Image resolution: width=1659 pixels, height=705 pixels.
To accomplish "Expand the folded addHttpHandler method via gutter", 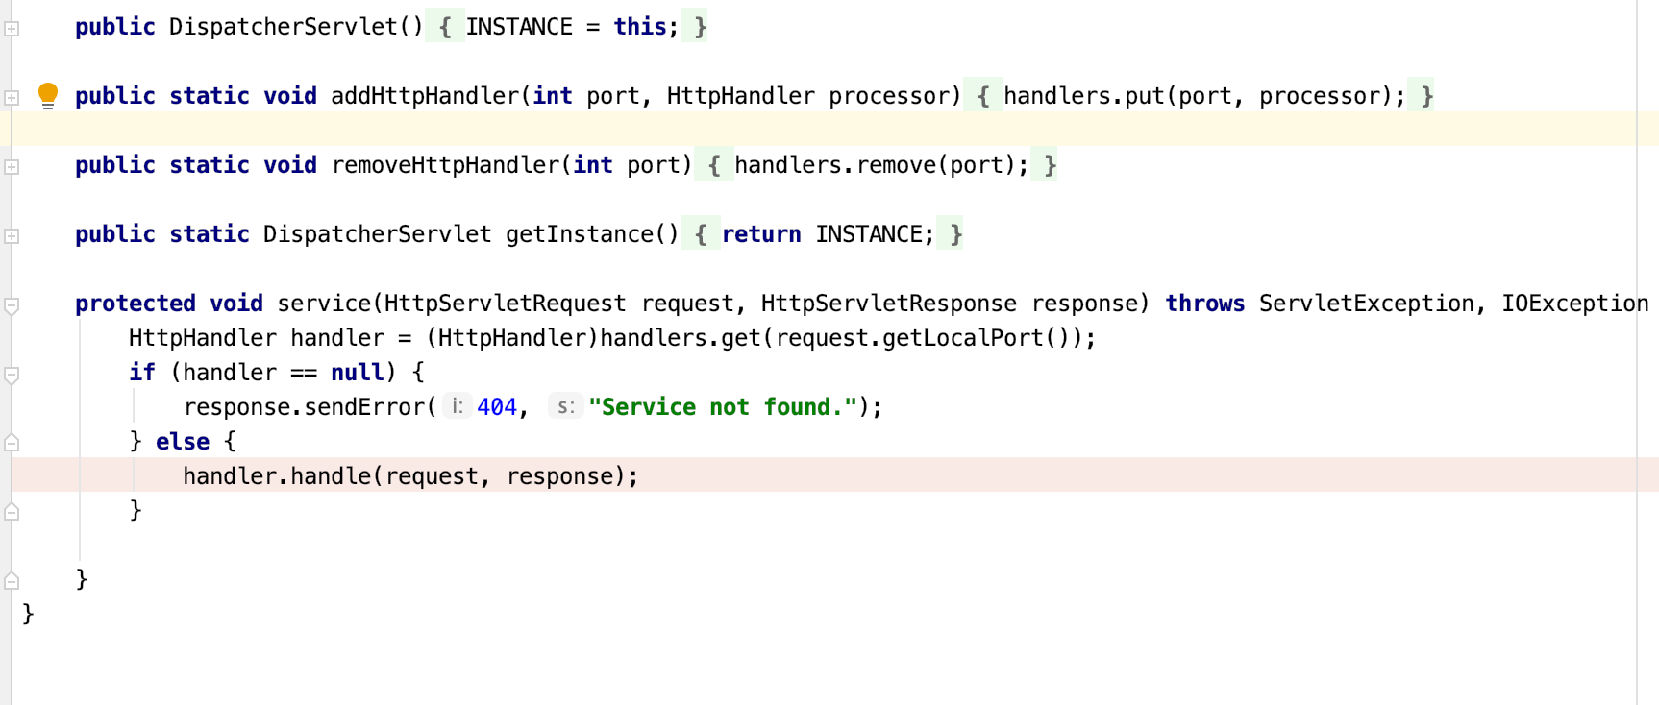I will pos(12,98).
